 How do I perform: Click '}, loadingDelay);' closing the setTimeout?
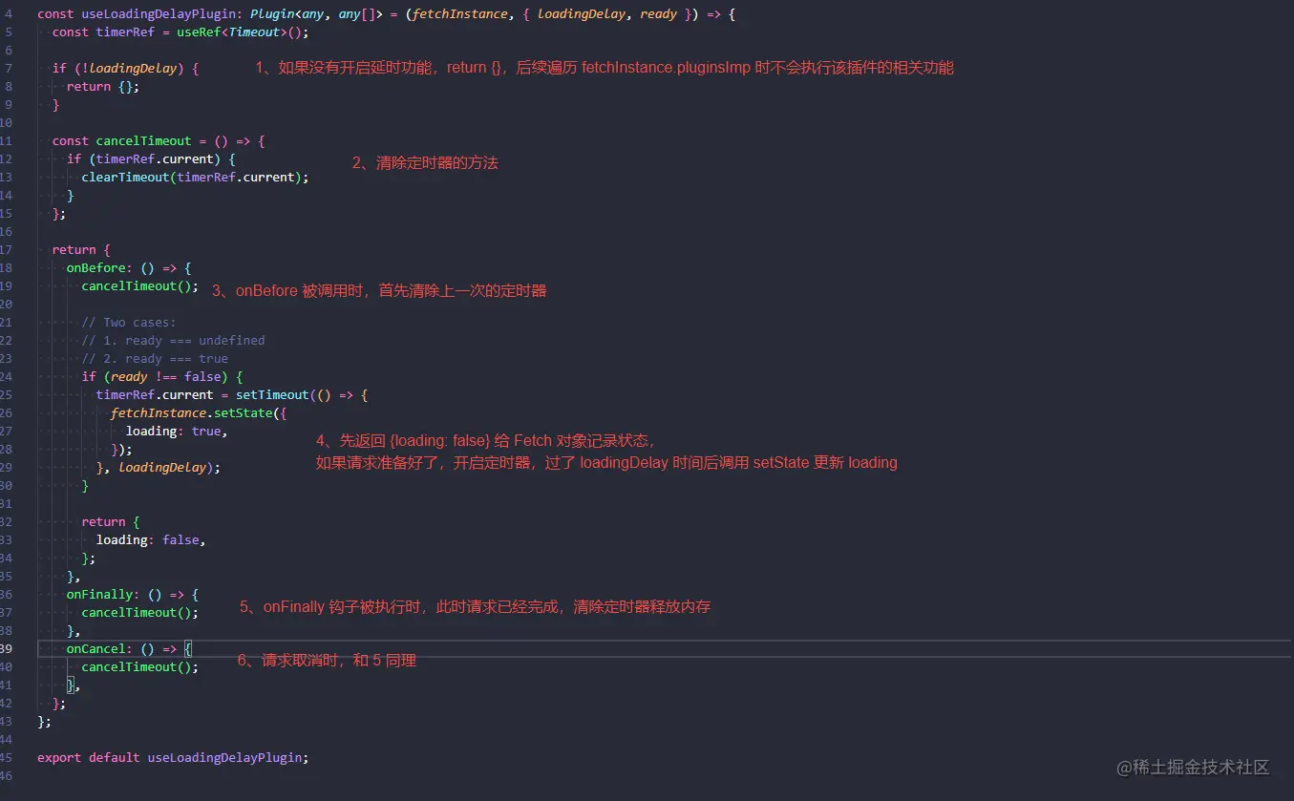coord(159,468)
